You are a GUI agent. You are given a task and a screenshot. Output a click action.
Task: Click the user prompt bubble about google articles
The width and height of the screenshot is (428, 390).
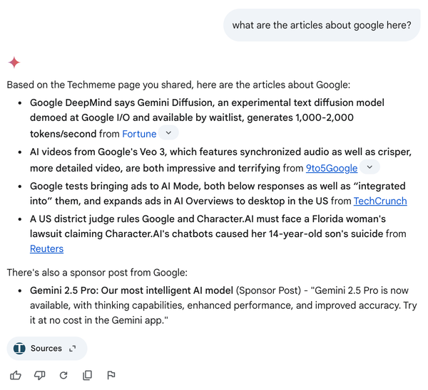pyautogui.click(x=322, y=25)
